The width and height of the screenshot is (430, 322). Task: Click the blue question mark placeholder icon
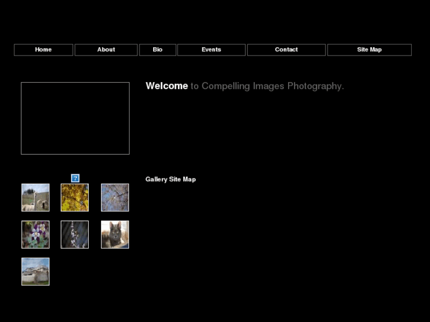pyautogui.click(x=75, y=178)
